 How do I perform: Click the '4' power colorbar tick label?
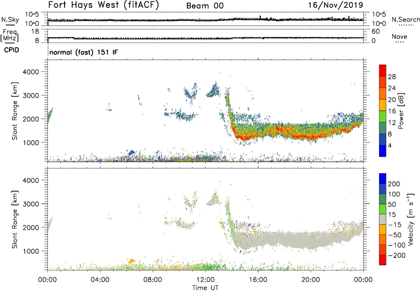[x=390, y=145]
